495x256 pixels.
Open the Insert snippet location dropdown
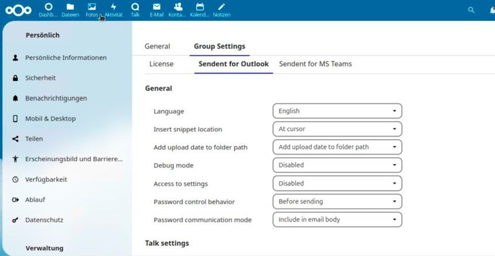(337, 129)
